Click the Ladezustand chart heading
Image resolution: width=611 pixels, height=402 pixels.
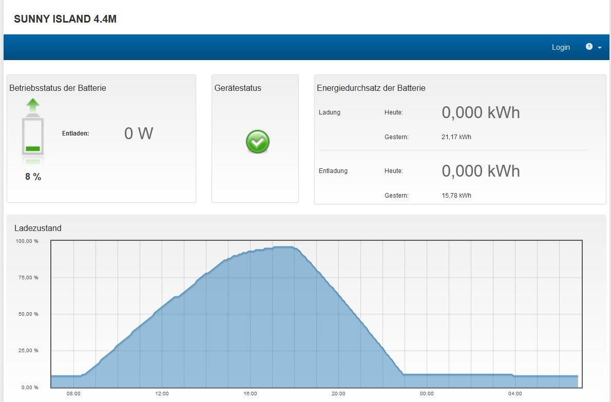point(38,228)
